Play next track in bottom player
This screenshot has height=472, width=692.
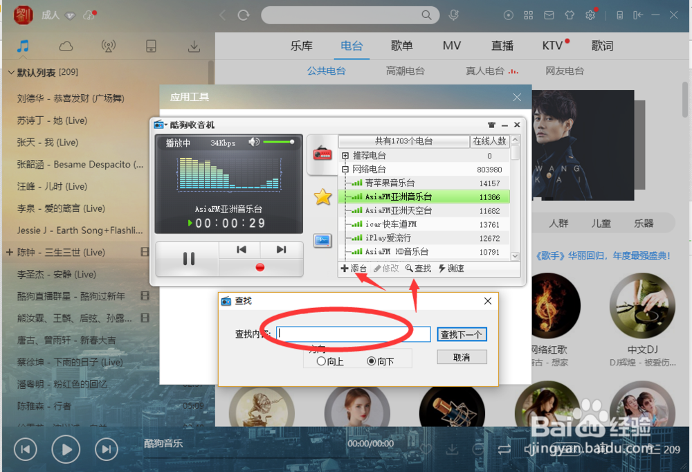(107, 449)
